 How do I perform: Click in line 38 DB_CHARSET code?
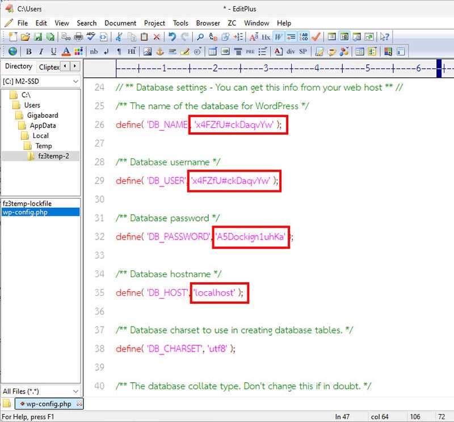175,349
